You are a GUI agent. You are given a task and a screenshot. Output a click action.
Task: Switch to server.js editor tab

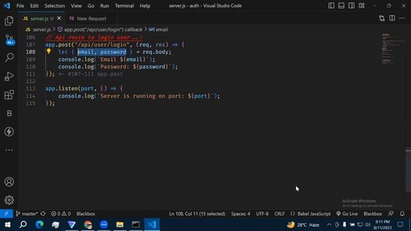[42, 19]
